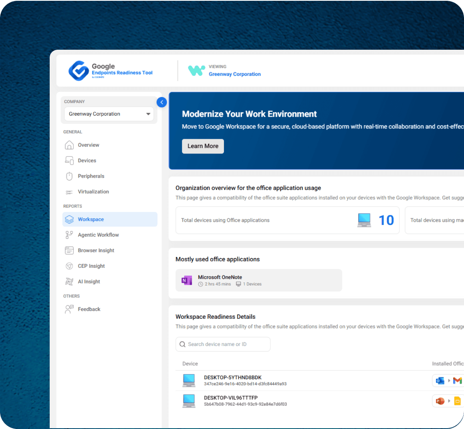The height and width of the screenshot is (429, 464).
Task: Click the Peripherals mouse icon
Action: pyautogui.click(x=69, y=176)
